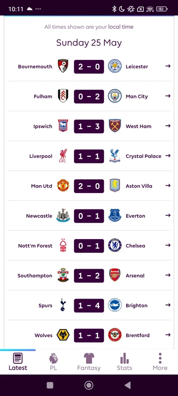Select the Crystal Palace team name
Screen dimensions: 178x396
click(x=143, y=156)
